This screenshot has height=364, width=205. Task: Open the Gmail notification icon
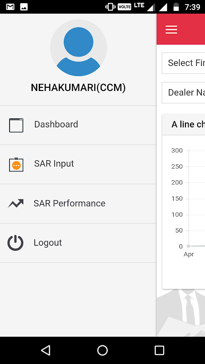(x=10, y=7)
